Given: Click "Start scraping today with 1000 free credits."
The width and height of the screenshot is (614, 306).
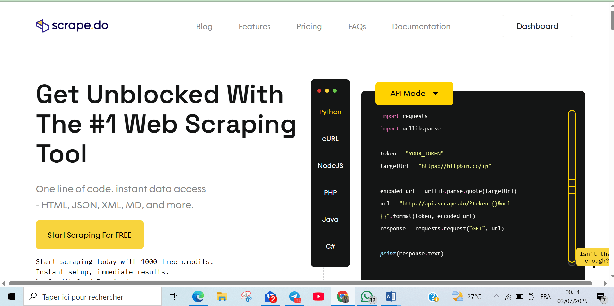Looking at the screenshot, I should (125, 262).
